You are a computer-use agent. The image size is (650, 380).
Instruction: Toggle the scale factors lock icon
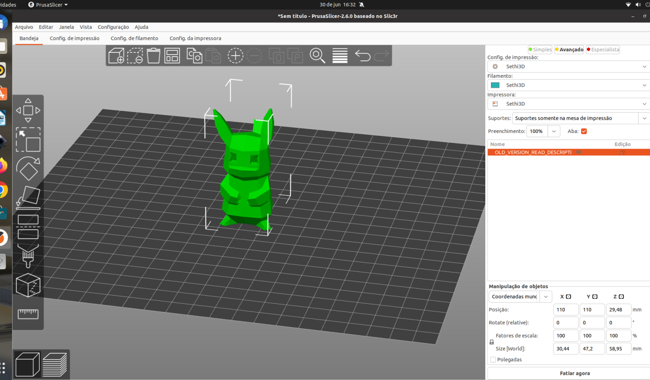point(491,342)
